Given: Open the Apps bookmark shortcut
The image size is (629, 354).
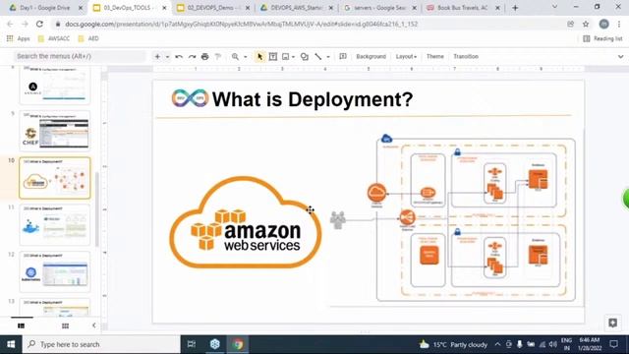Looking at the screenshot, I should pyautogui.click(x=19, y=38).
